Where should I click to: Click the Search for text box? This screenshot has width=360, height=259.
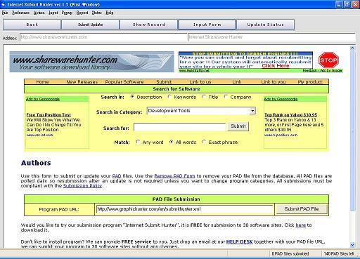coord(180,127)
